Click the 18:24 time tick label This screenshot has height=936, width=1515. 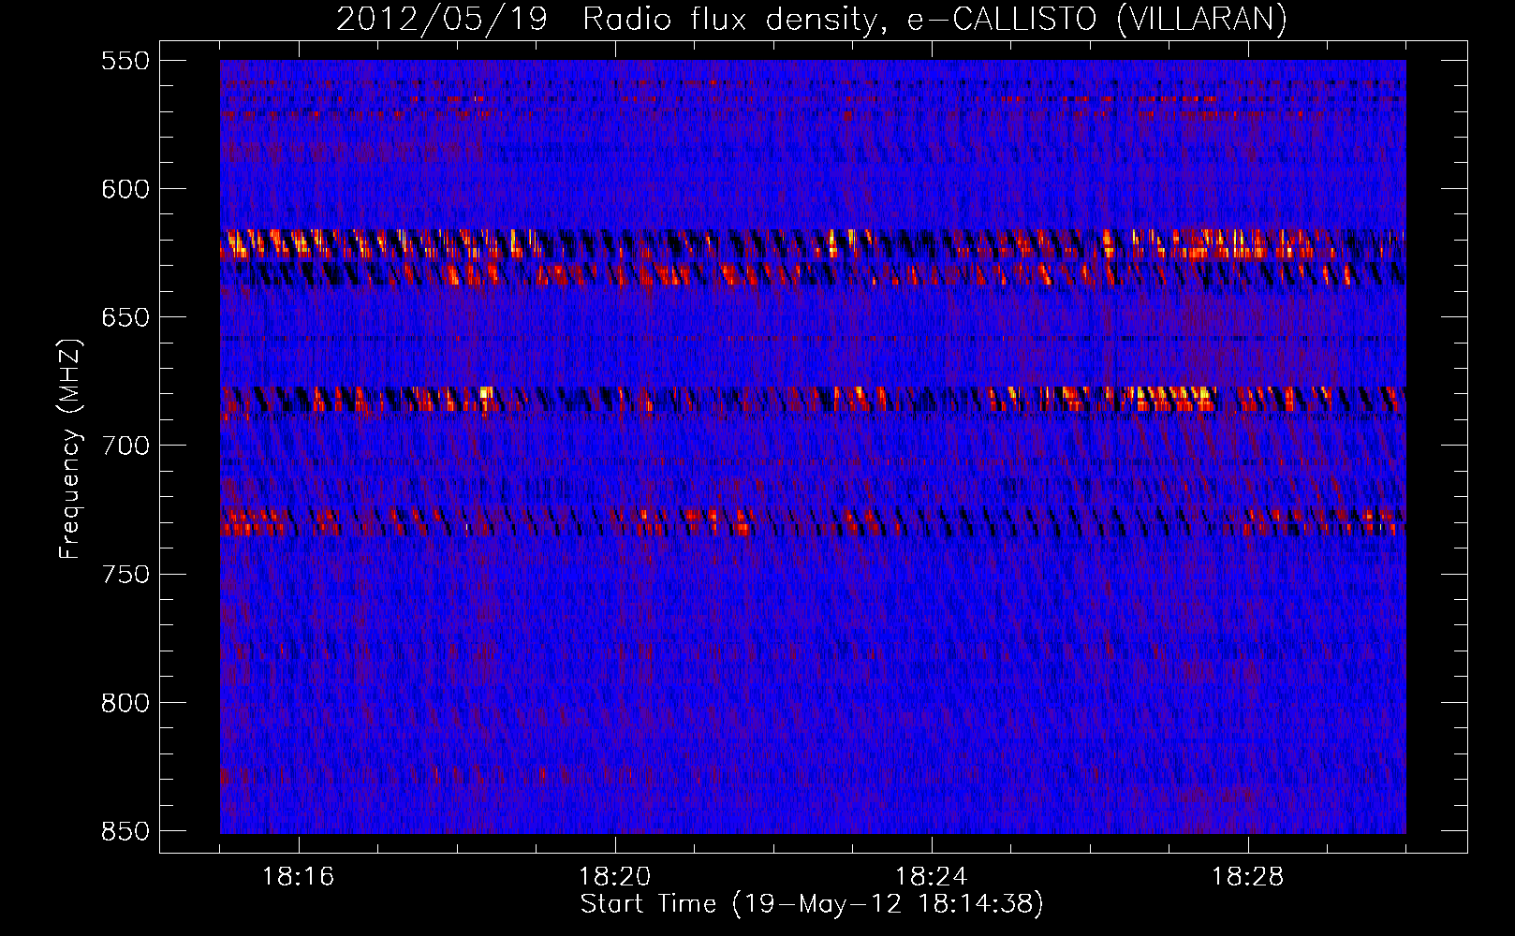point(932,877)
